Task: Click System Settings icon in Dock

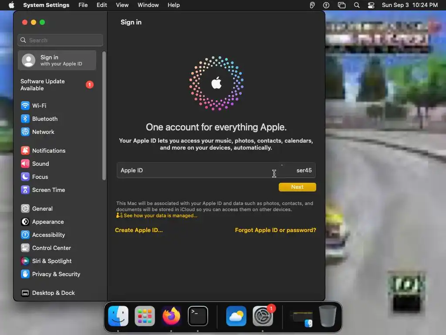Action: tap(263, 316)
